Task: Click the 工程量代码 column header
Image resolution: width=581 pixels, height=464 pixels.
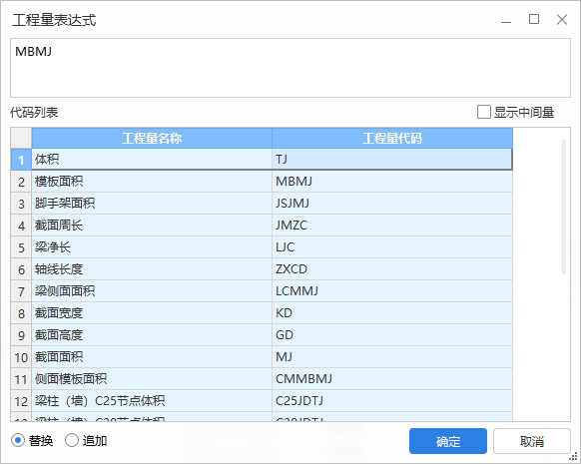Action: pos(392,138)
